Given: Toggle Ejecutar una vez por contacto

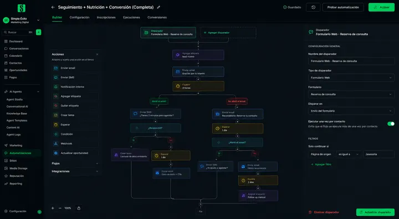Looking at the screenshot, I should point(391,124).
